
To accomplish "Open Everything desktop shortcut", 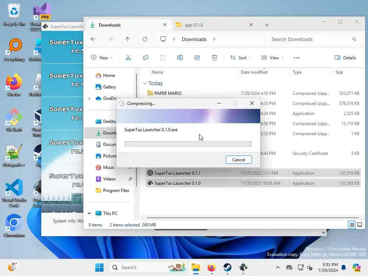I will click(14, 50).
